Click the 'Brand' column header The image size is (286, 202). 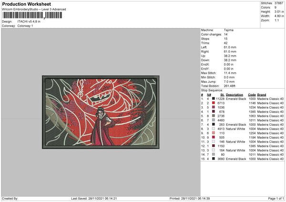[x=262, y=95]
